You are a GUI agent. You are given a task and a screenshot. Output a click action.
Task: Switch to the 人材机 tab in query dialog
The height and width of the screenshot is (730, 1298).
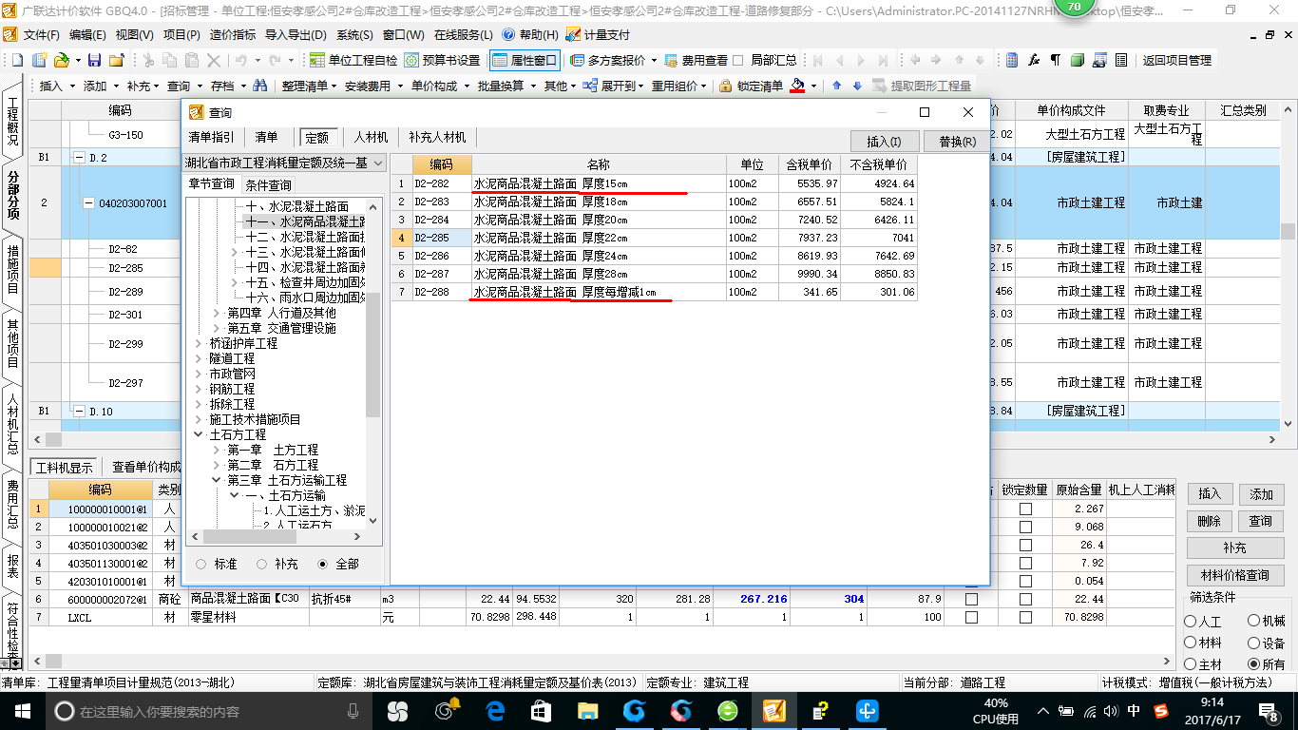pos(371,137)
